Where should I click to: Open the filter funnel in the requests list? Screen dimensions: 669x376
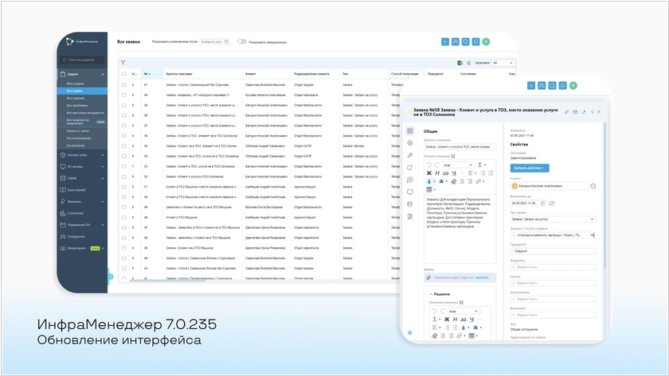123,63
